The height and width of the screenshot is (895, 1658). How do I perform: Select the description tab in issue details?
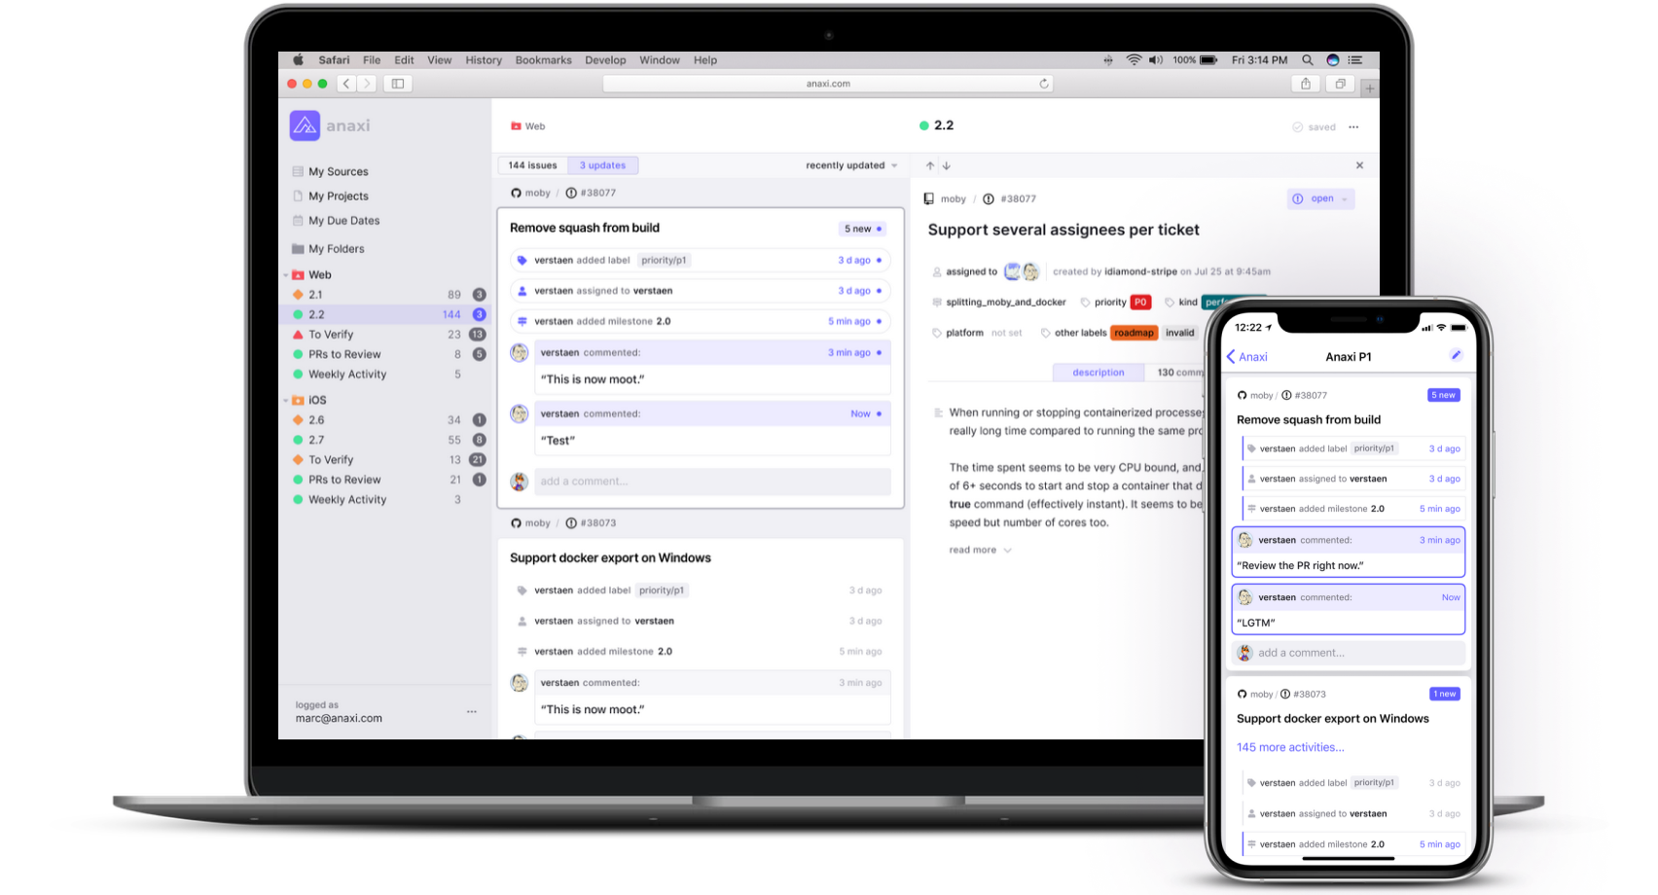click(1098, 373)
